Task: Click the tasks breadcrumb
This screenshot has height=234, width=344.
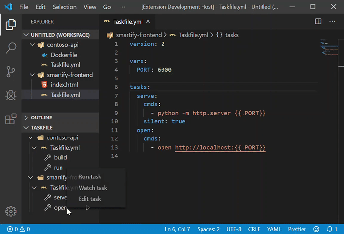Action: tap(232, 35)
